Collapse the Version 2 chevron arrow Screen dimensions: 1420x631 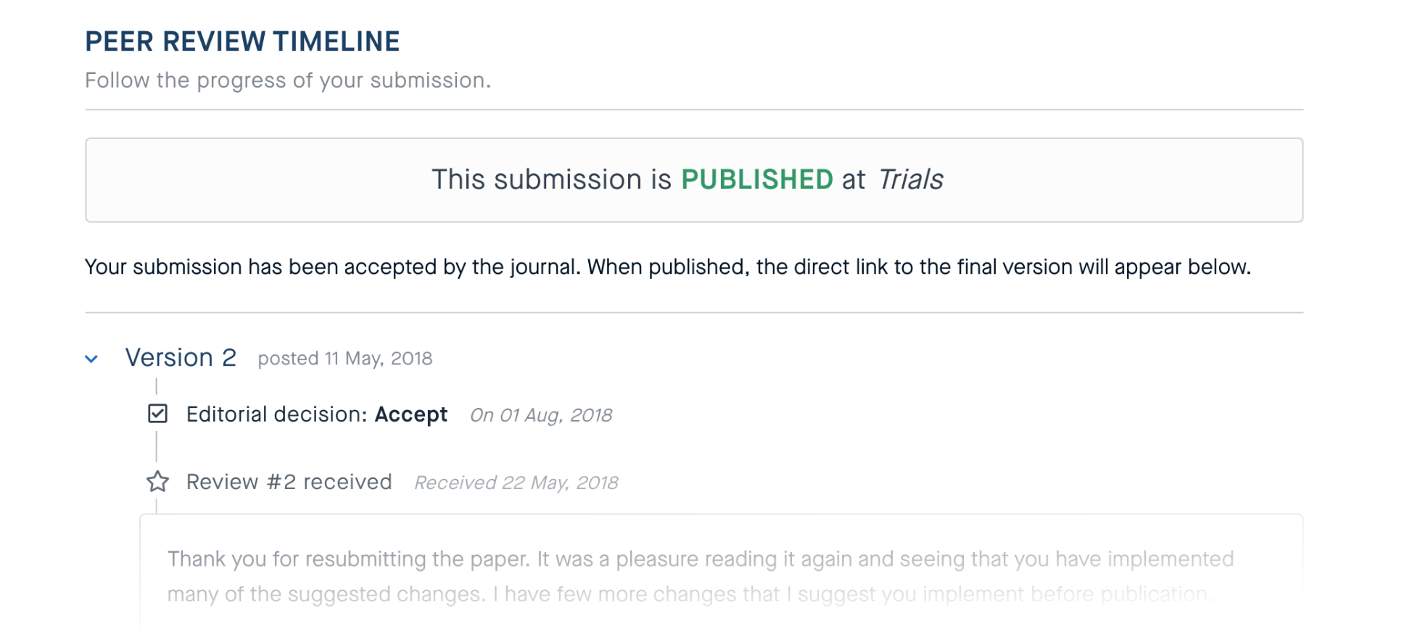[x=91, y=359]
